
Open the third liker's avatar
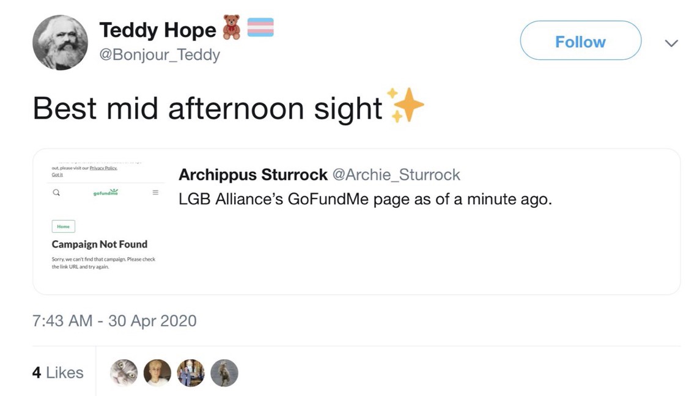(191, 373)
